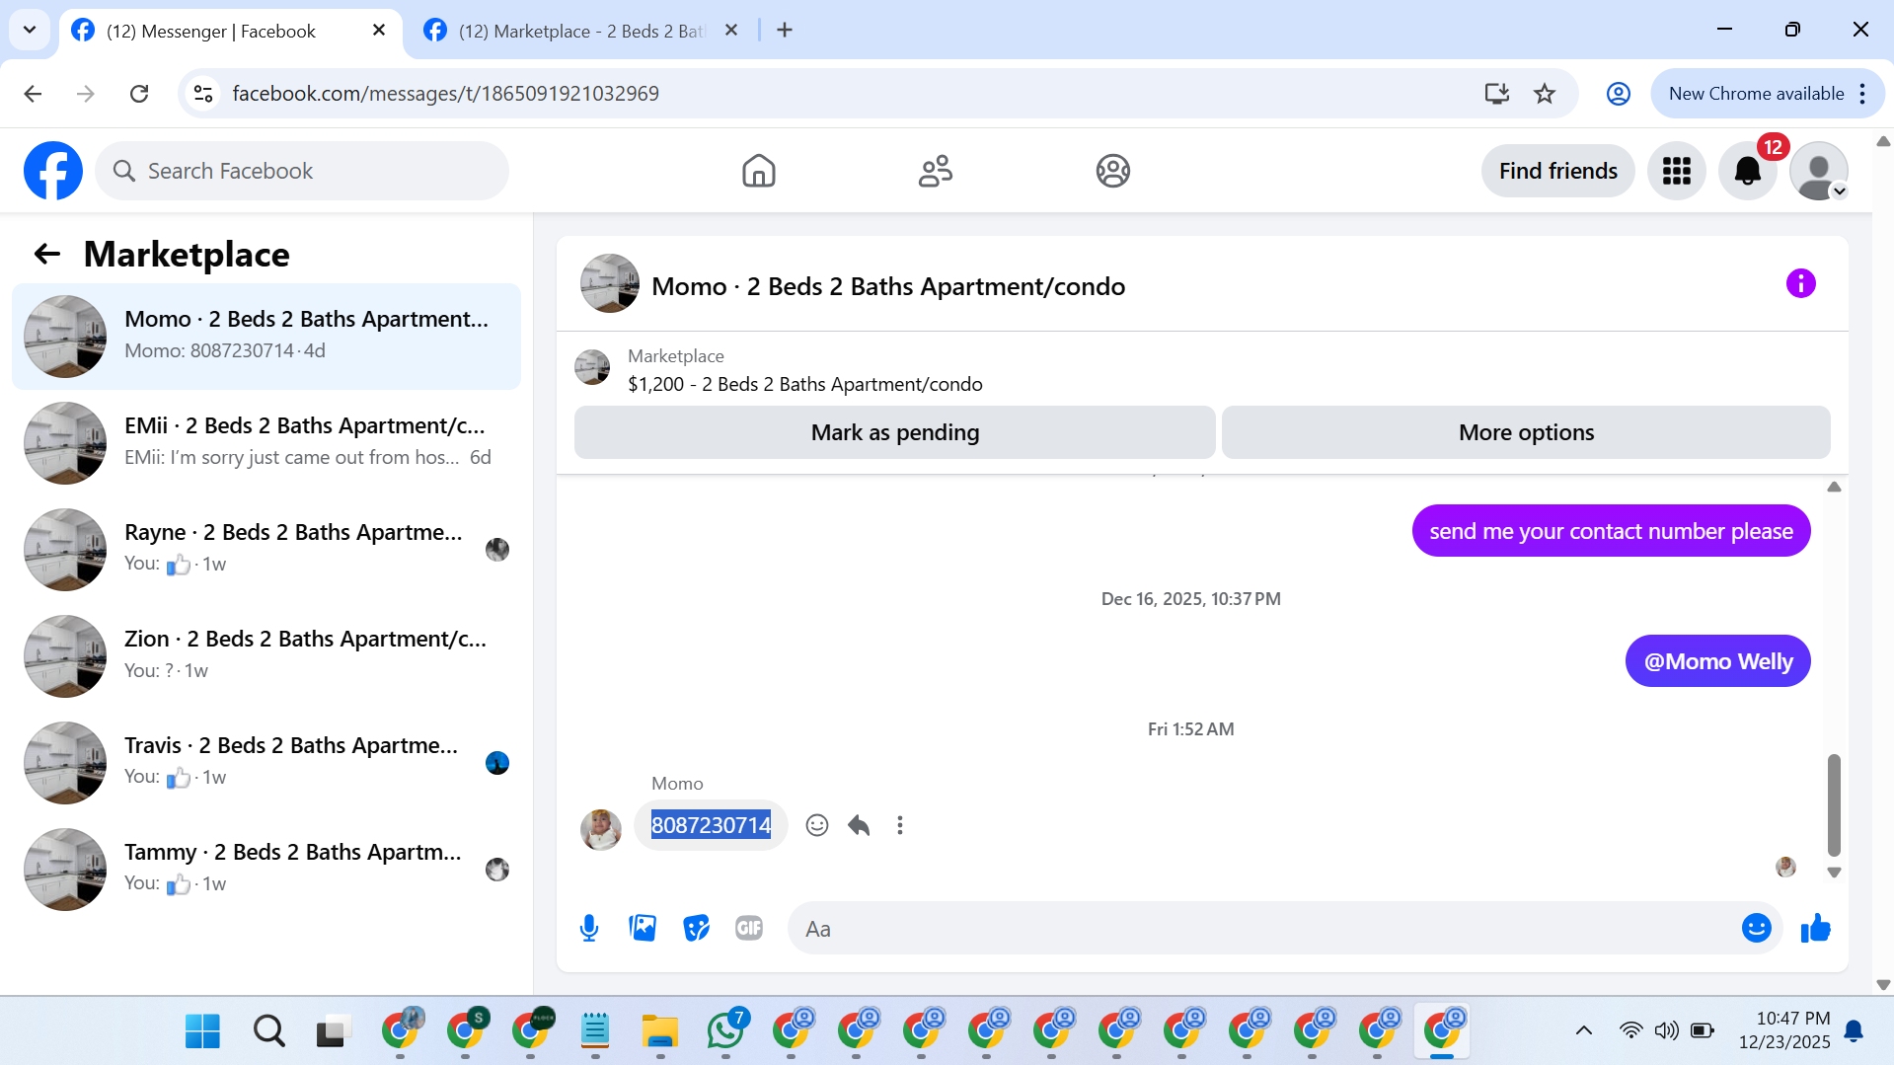Viewport: 1894px width, 1065px height.
Task: Send a thumbs-up like
Action: (1815, 928)
